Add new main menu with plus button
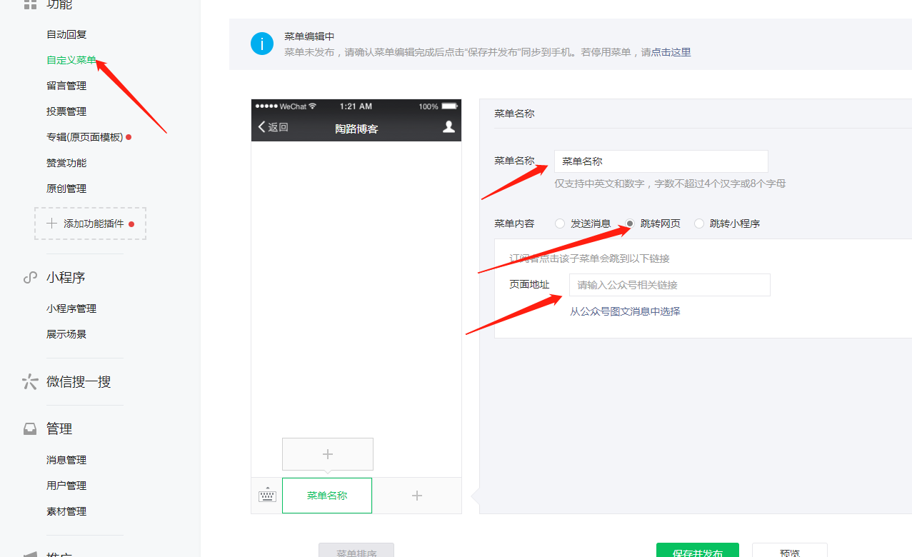 417,496
